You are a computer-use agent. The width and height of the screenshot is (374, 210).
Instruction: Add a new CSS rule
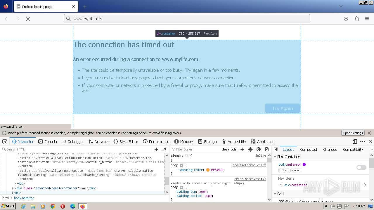[x=242, y=149]
